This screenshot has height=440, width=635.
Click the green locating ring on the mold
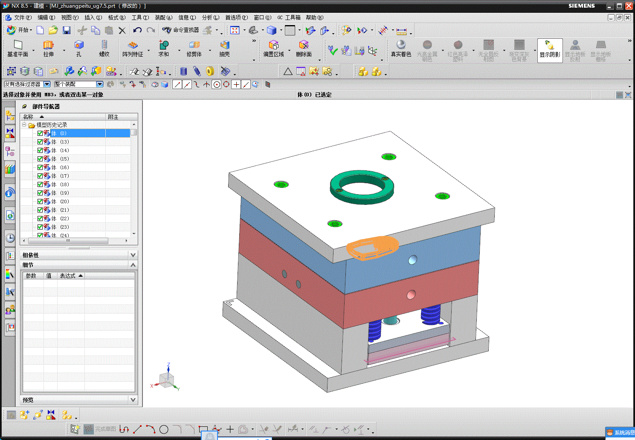tap(362, 187)
